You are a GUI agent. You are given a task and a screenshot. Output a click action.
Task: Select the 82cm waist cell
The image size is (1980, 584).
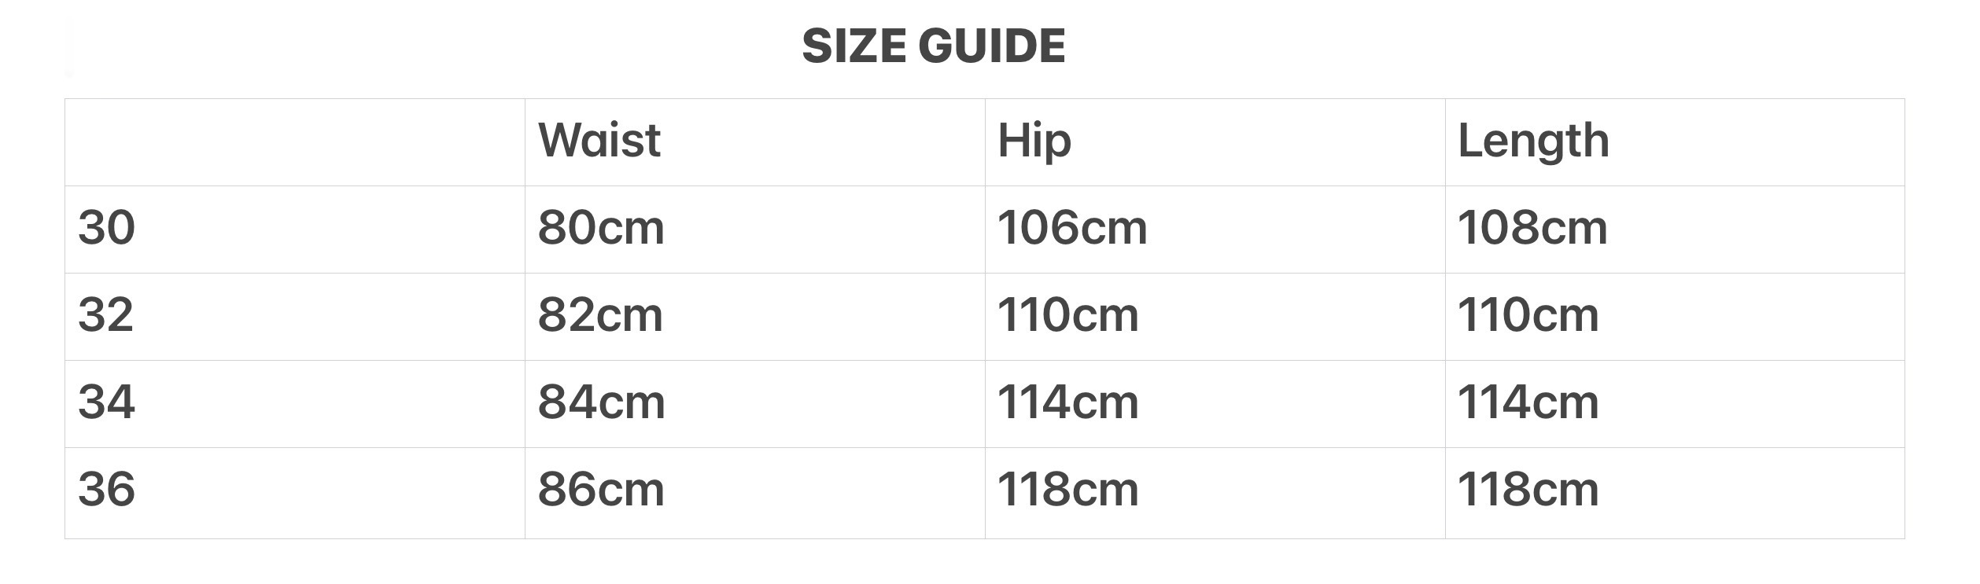600,316
